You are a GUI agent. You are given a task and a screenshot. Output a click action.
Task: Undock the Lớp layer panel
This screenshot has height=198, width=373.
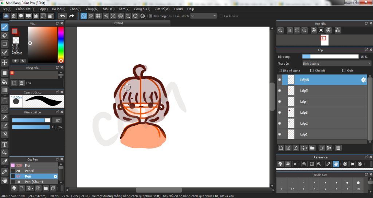366,50
